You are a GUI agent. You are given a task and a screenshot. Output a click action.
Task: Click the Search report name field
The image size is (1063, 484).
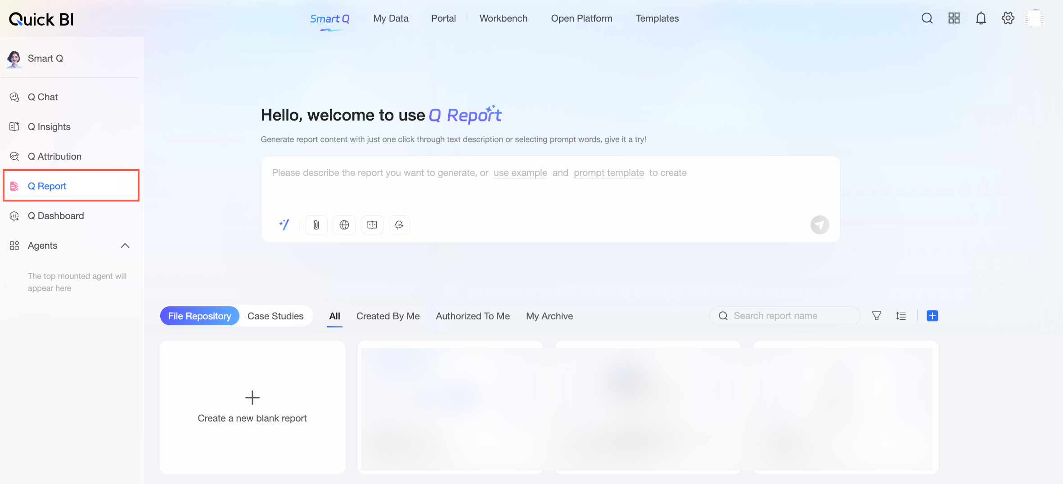click(x=785, y=316)
